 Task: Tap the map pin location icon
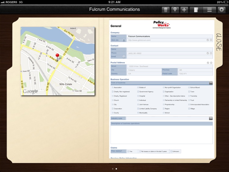pyautogui.click(x=175, y=10)
